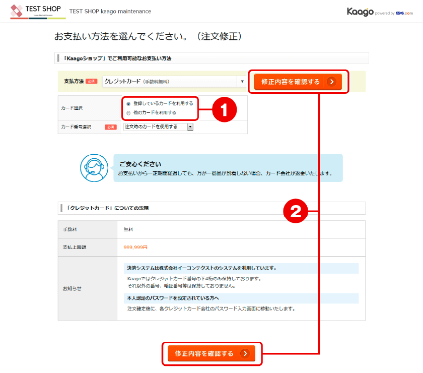Image resolution: width=423 pixels, height=373 pixels.
Task: Click 本人認証のパスワードを設定されている方へ heading
Action: pos(173,298)
